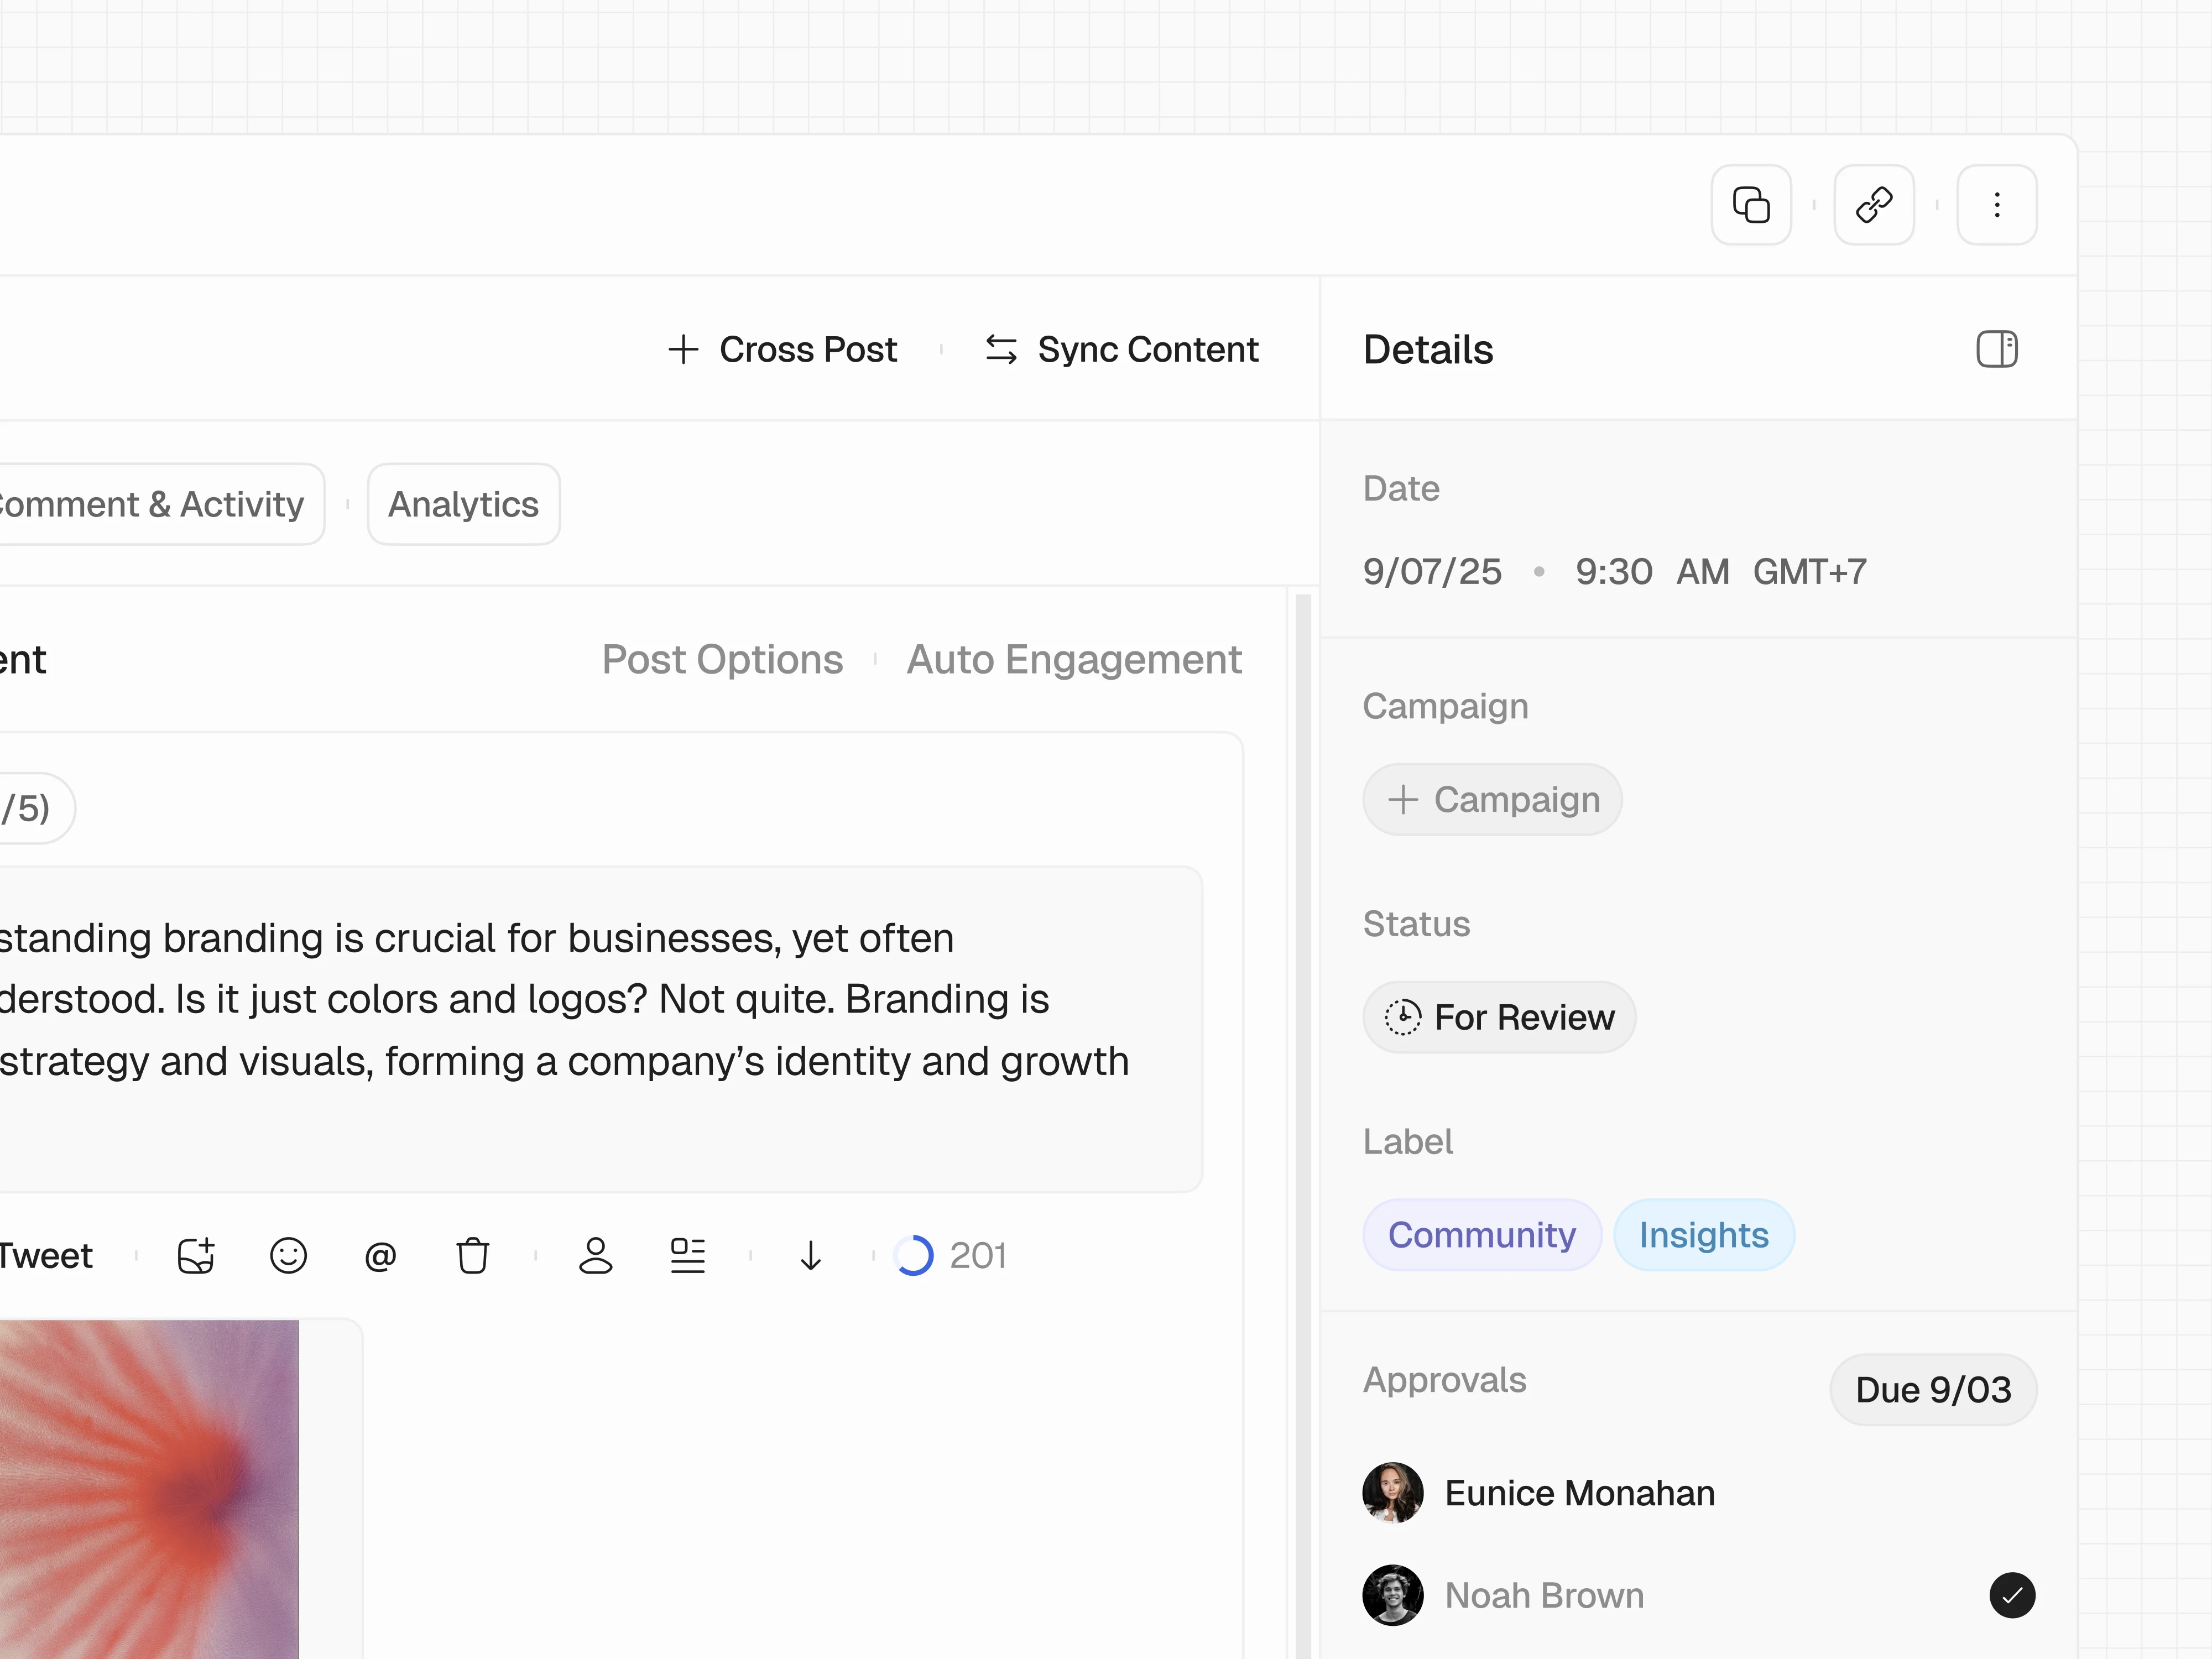Switch to the Analytics tab
Screen dimensions: 2212x1659
463,504
